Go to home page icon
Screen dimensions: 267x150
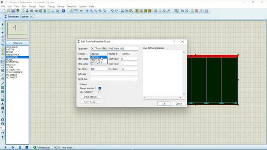click(x=23, y=11)
